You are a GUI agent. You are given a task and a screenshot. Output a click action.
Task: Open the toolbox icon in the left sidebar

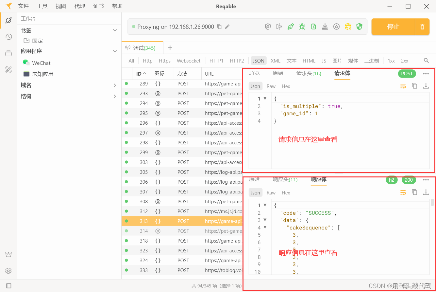tap(8, 69)
